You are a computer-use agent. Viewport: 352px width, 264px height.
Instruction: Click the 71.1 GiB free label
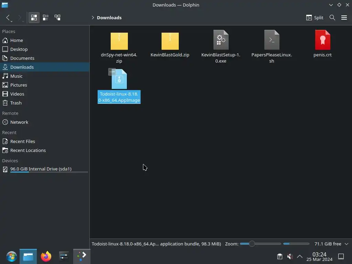328,244
